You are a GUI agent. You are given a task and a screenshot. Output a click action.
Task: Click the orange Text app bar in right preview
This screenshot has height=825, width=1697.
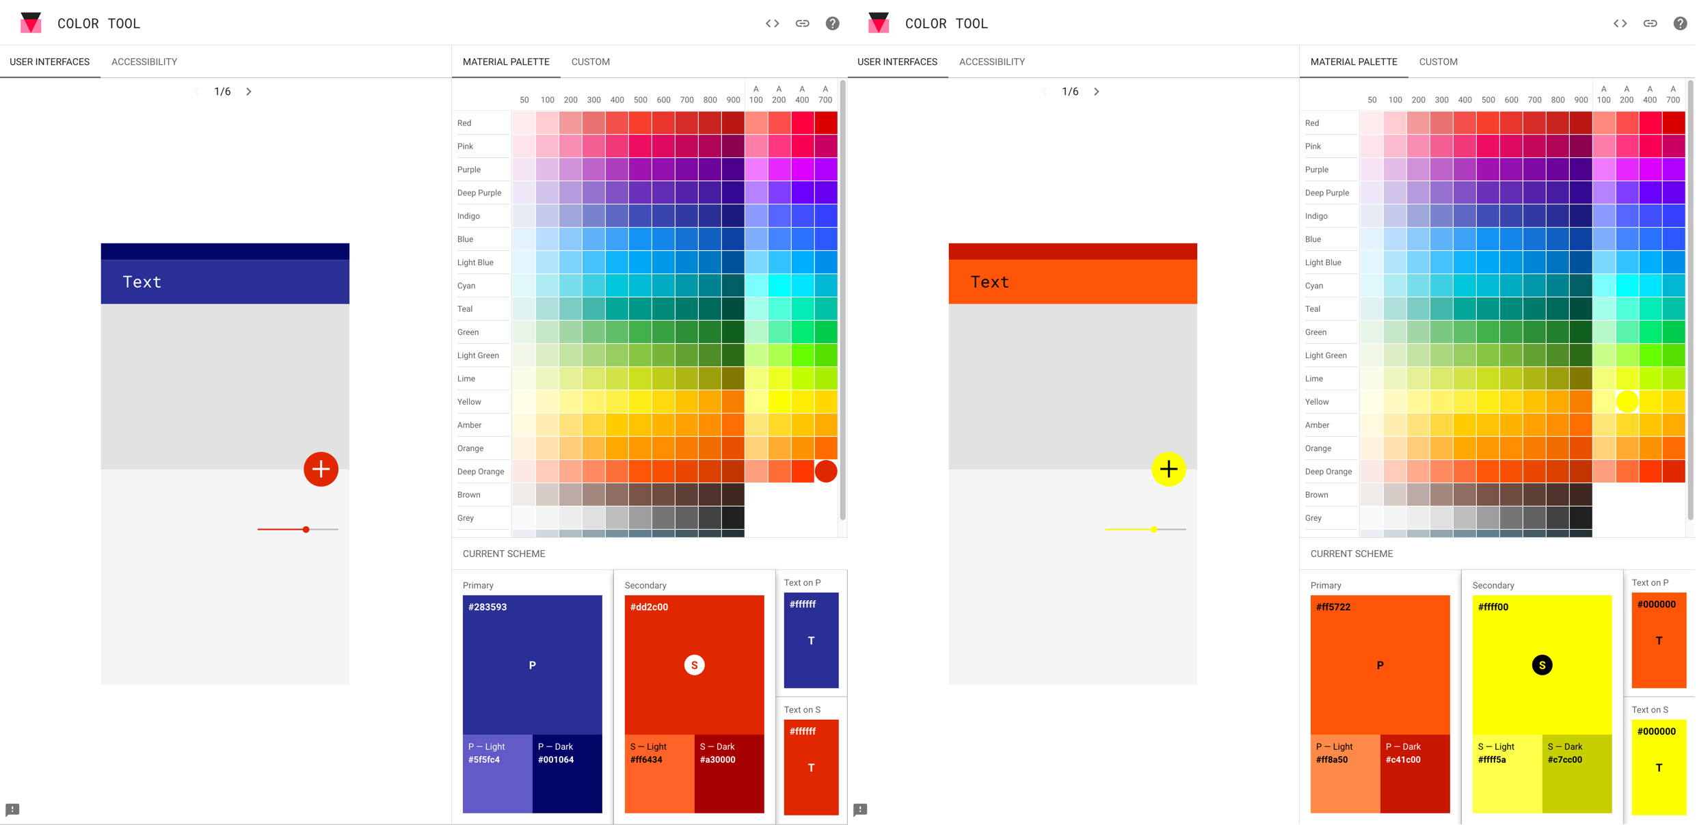point(1073,282)
